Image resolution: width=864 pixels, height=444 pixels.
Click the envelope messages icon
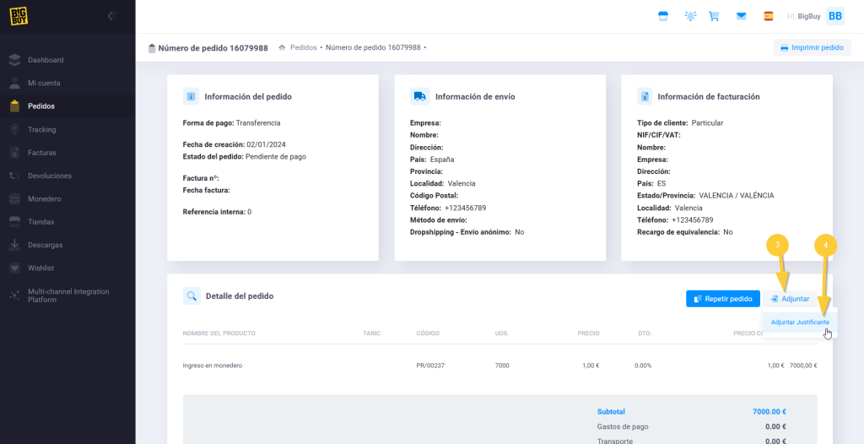pos(741,16)
